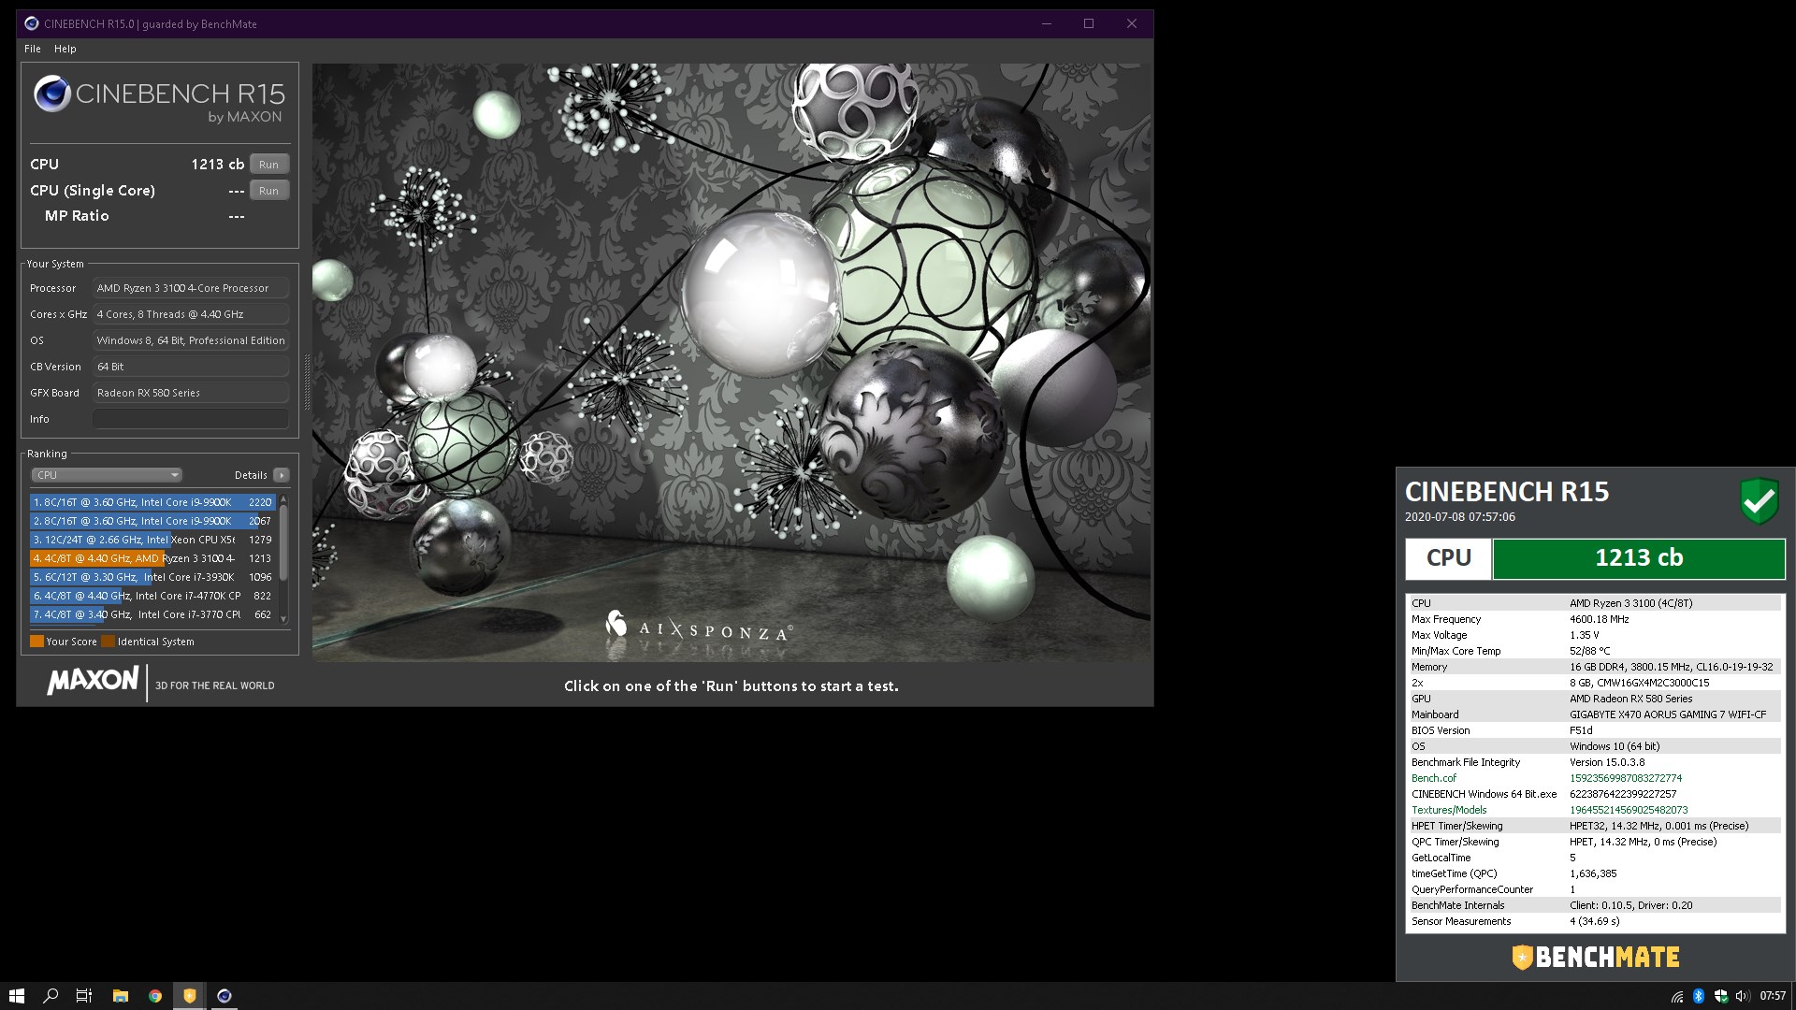Select ranking row Intel Xeon CPU 1279
This screenshot has height=1010, width=1796.
152,540
